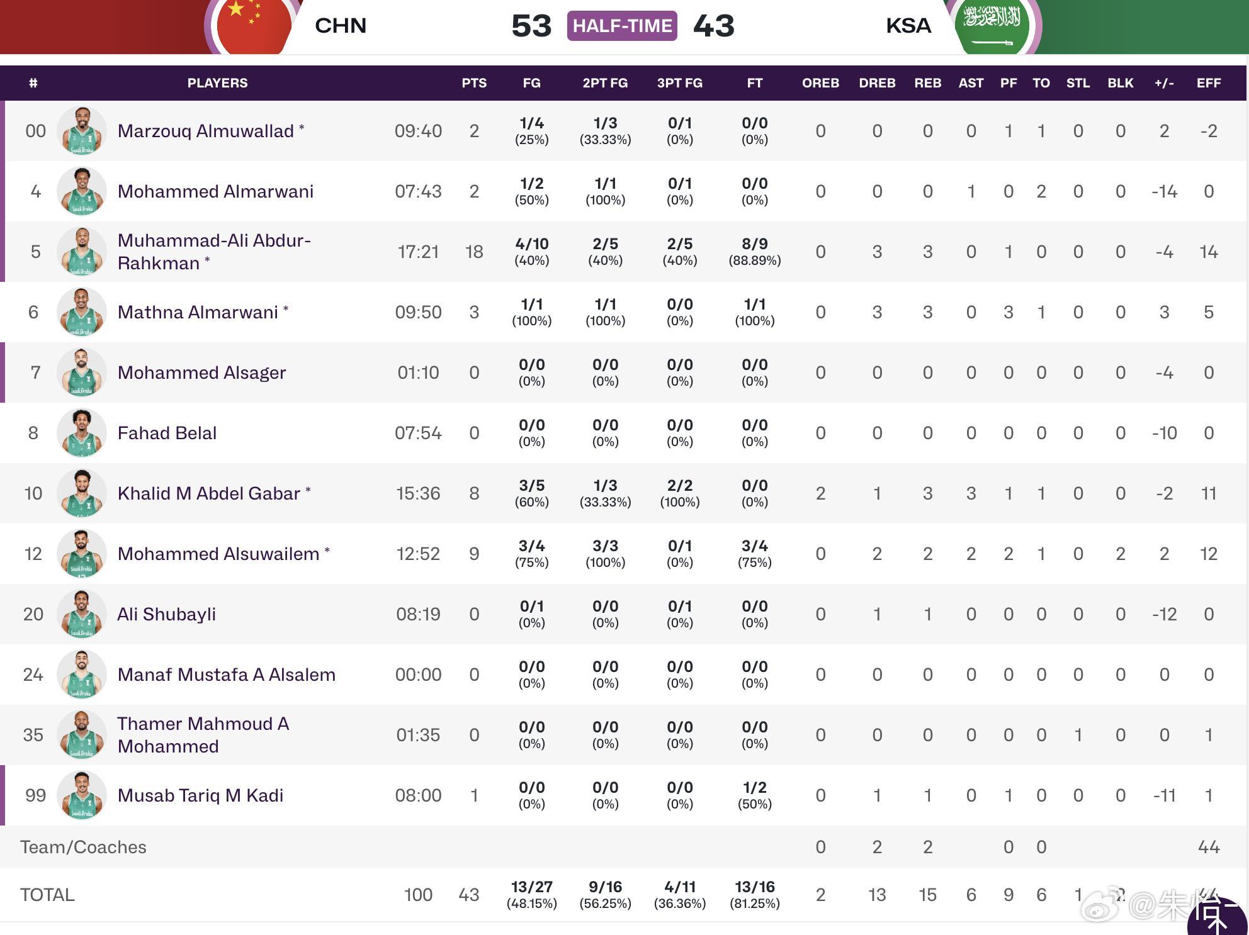Click Saudi Arabia's score 43
This screenshot has height=935, width=1249.
(x=714, y=26)
